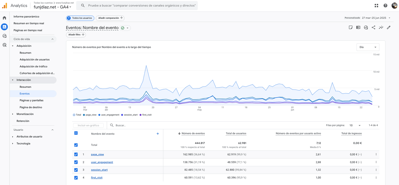This screenshot has width=399, height=185.
Task: Open the funjdiaz.net - GA4 property selector
Action: coord(53,7)
